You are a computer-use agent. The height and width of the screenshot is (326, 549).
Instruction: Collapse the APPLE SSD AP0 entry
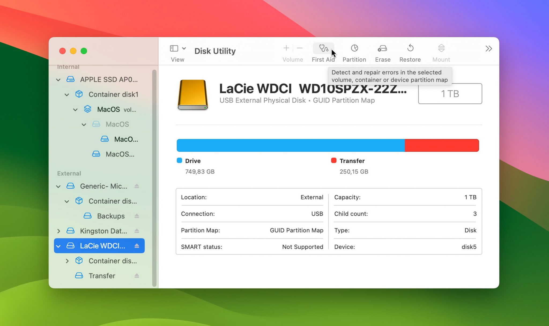[x=58, y=80]
